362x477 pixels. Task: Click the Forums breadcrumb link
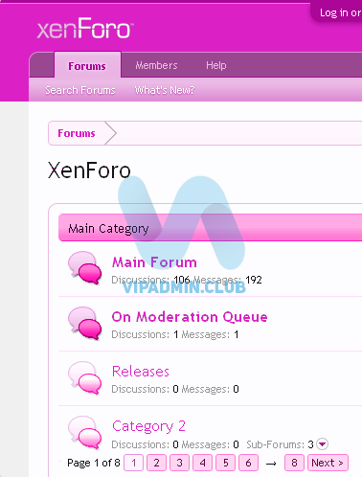[77, 133]
